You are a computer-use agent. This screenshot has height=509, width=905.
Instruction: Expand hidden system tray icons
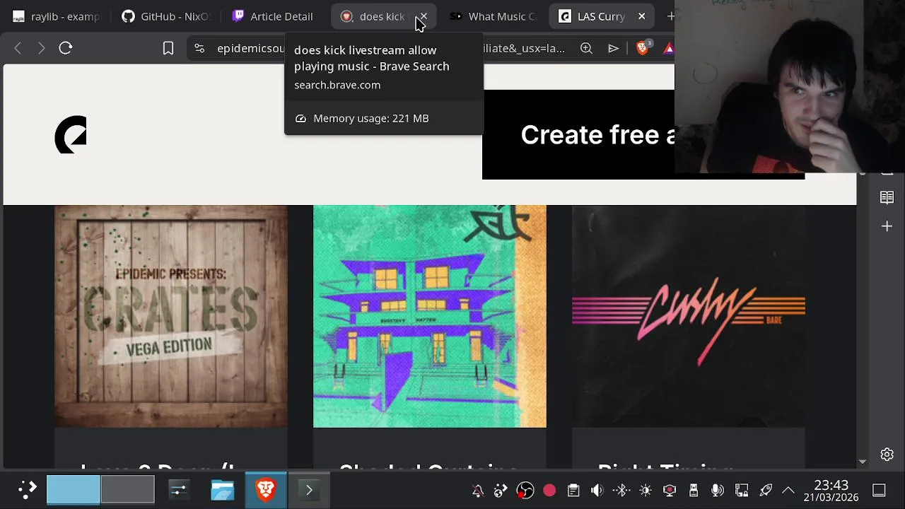click(x=788, y=490)
